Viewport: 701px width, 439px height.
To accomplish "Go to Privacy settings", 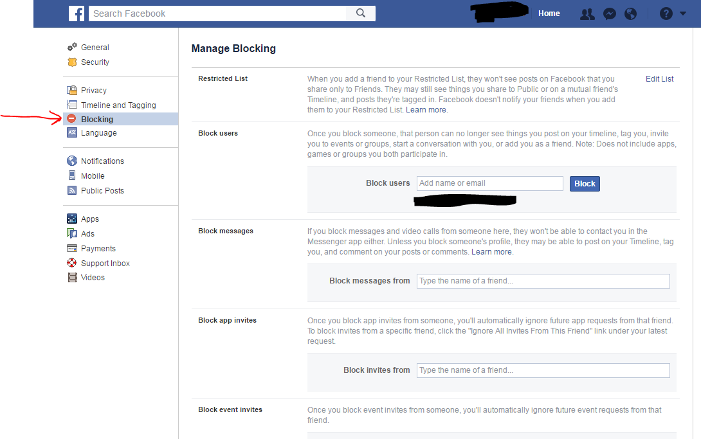I will (x=93, y=90).
